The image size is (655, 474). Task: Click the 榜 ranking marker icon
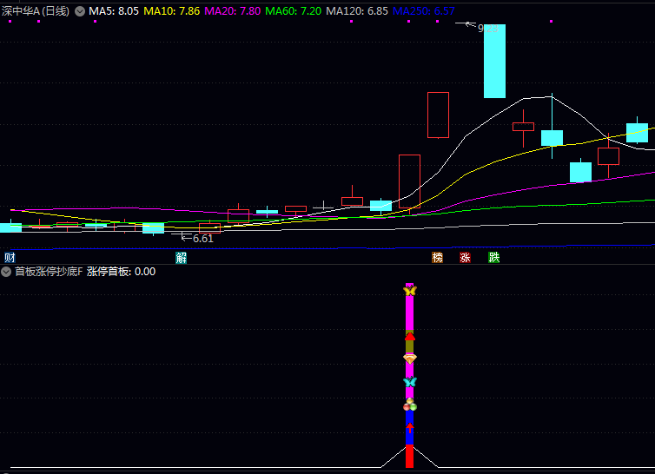437,257
